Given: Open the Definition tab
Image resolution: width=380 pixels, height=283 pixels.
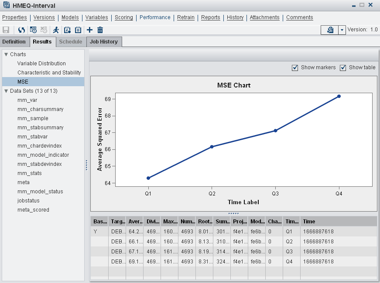Looking at the screenshot, I should coord(14,42).
